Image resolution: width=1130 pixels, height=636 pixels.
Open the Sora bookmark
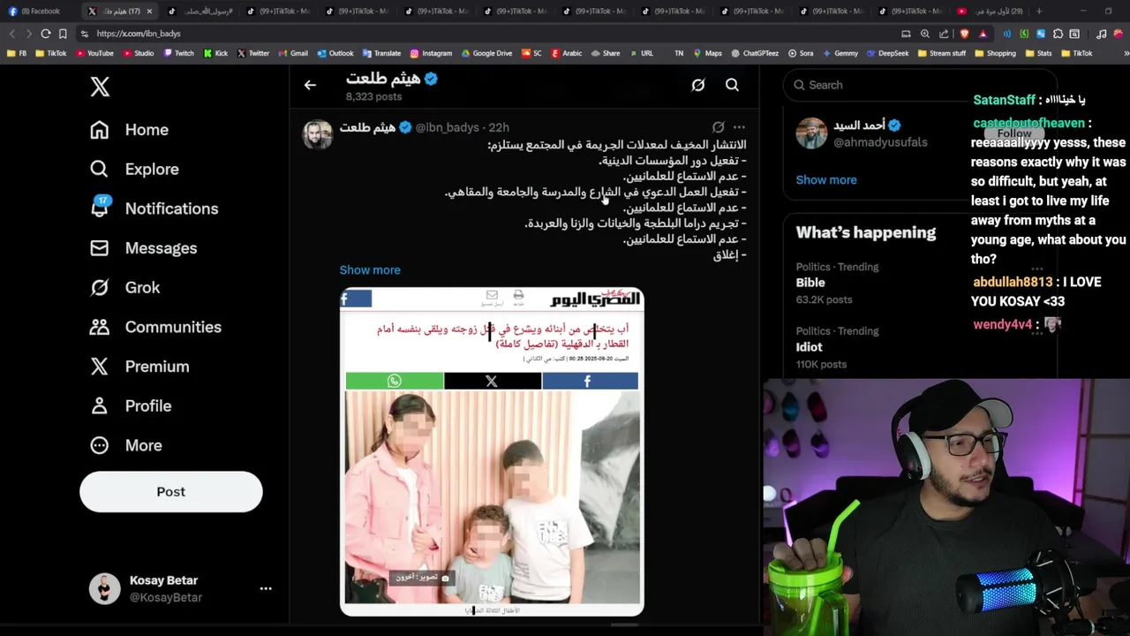(801, 53)
